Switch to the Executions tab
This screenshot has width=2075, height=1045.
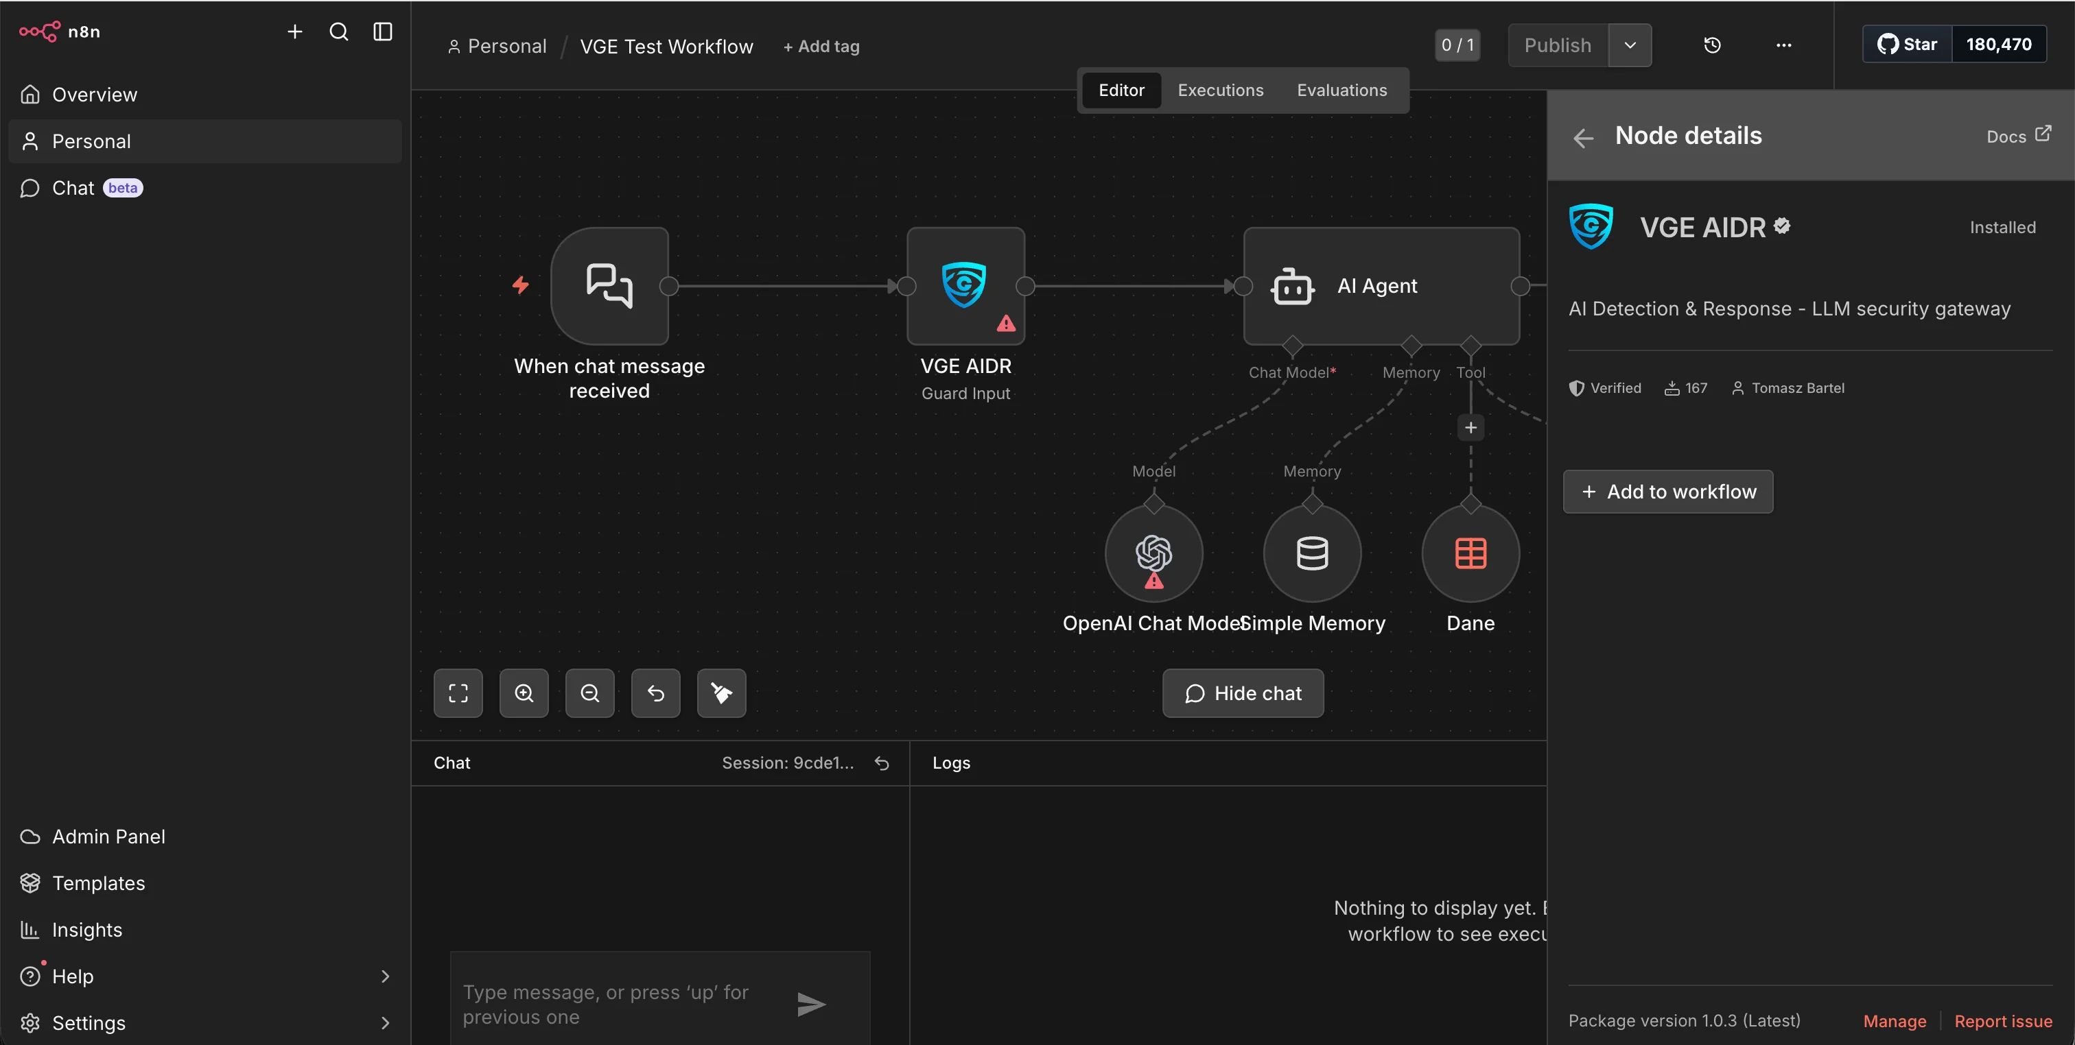pyautogui.click(x=1219, y=91)
